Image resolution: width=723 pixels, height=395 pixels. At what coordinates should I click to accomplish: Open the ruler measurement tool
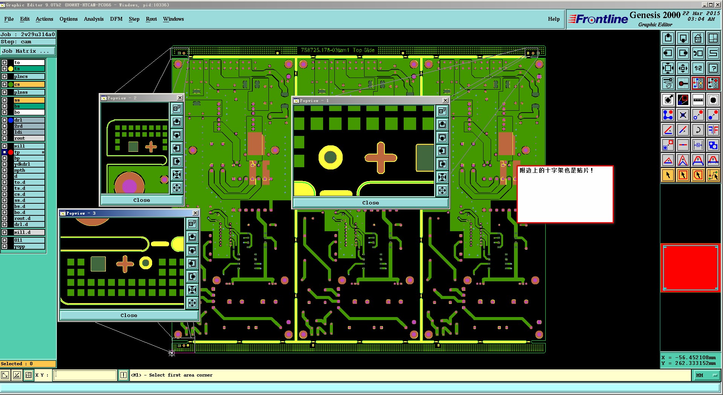tap(698, 100)
